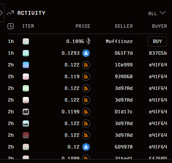Click the 1h timestamp in D61F7d row
172x163 pixels.
pyautogui.click(x=11, y=53)
